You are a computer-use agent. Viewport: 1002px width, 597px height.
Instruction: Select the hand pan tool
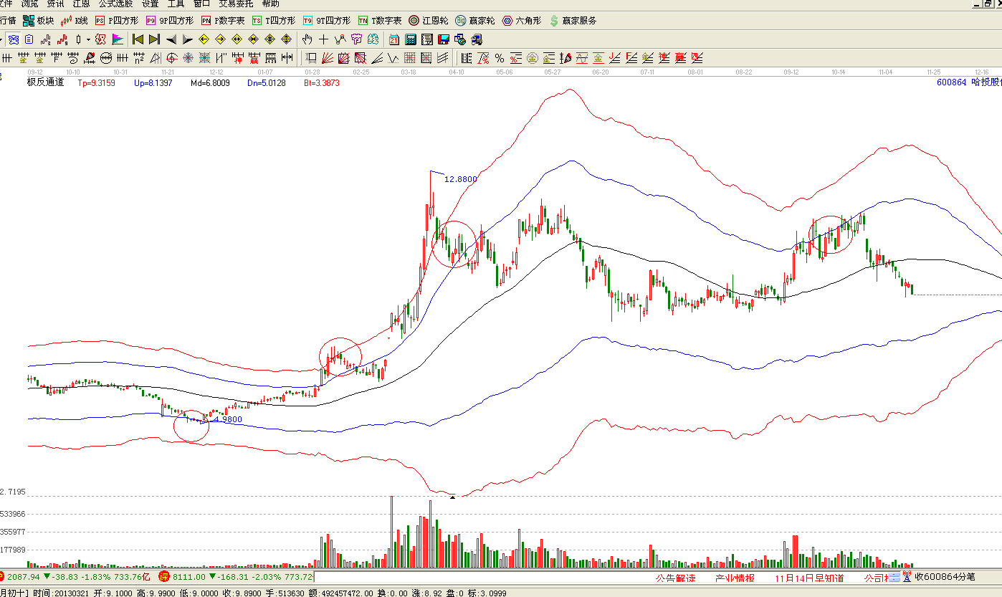[307, 39]
